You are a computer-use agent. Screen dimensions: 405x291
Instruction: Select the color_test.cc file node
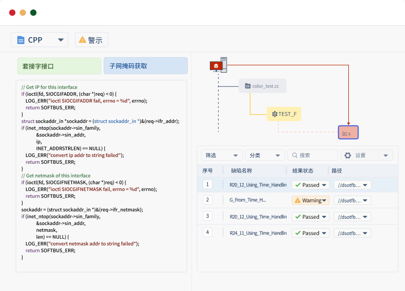[x=262, y=86]
